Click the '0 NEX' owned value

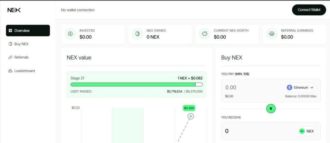point(153,37)
